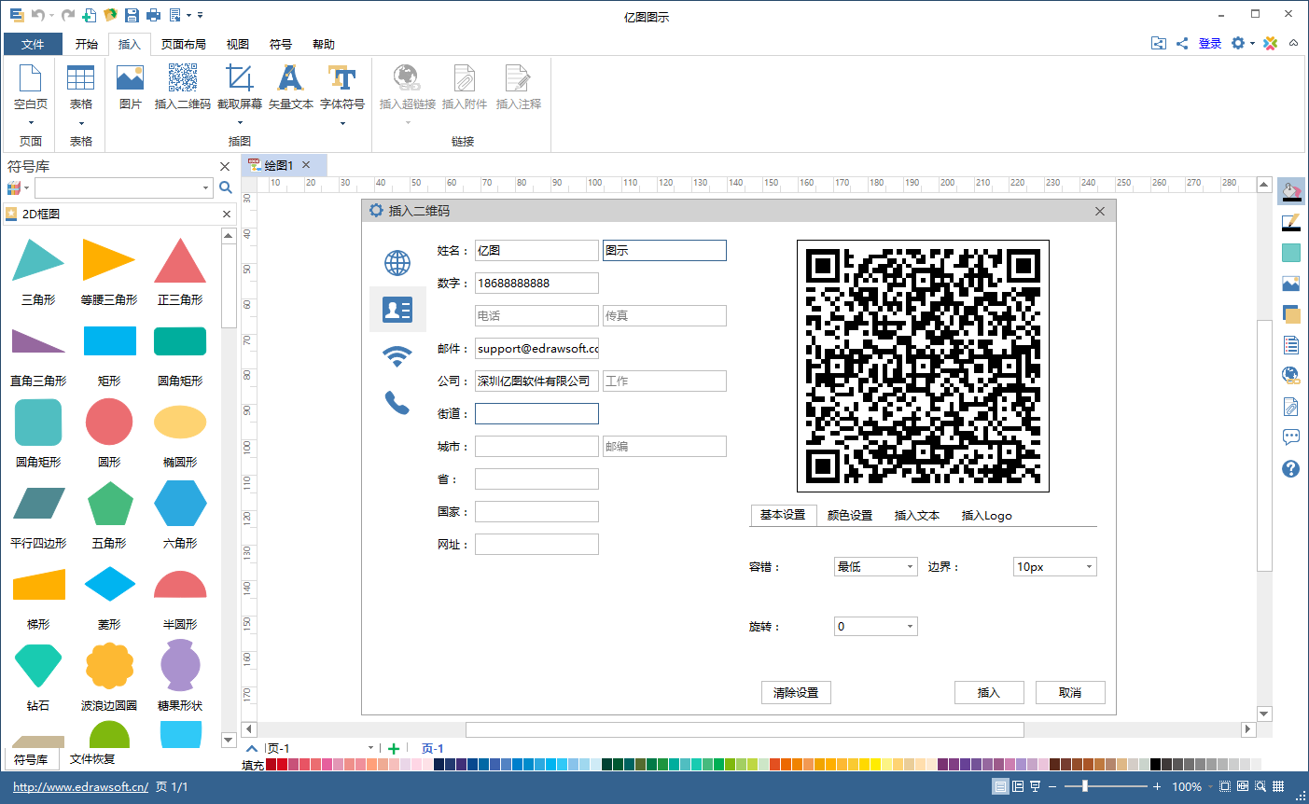Image resolution: width=1309 pixels, height=804 pixels.
Task: Close the 2D框图 library panel
Action: pyautogui.click(x=227, y=214)
